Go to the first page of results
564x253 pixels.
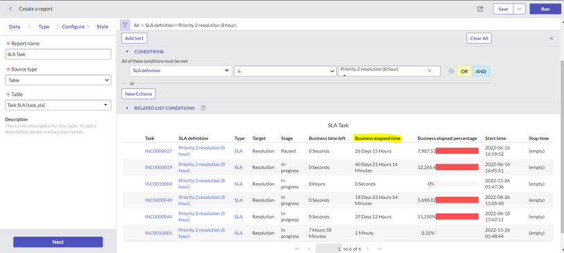pos(297,249)
